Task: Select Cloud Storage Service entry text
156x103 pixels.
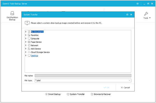Action: pos(40,52)
